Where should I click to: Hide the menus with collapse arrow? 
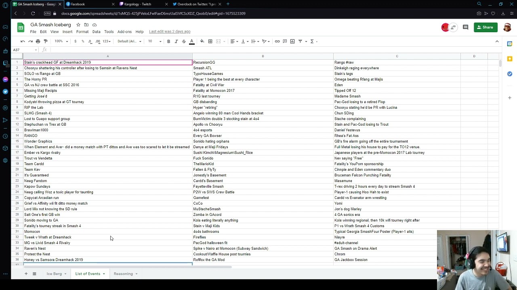497,41
